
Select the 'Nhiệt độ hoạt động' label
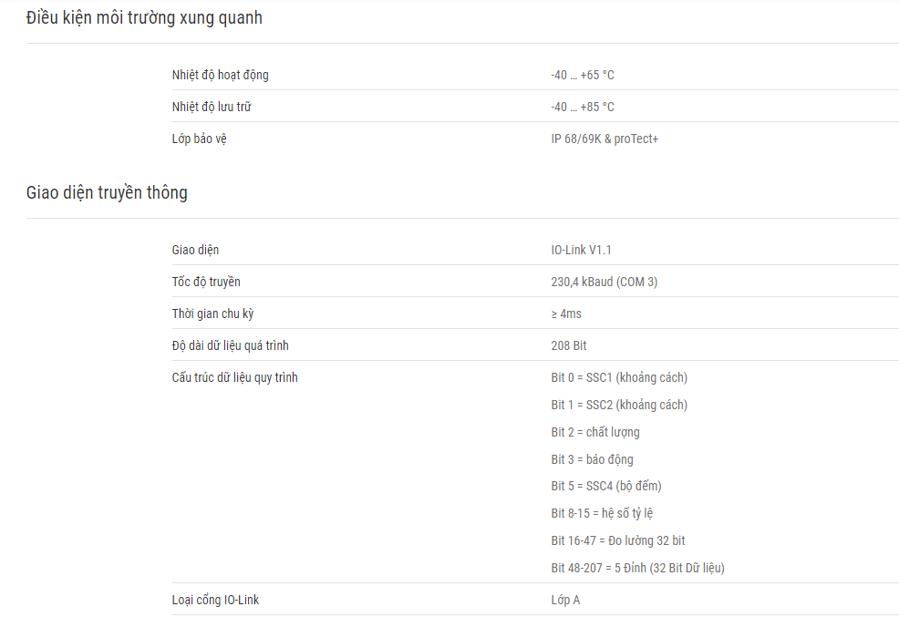(220, 75)
